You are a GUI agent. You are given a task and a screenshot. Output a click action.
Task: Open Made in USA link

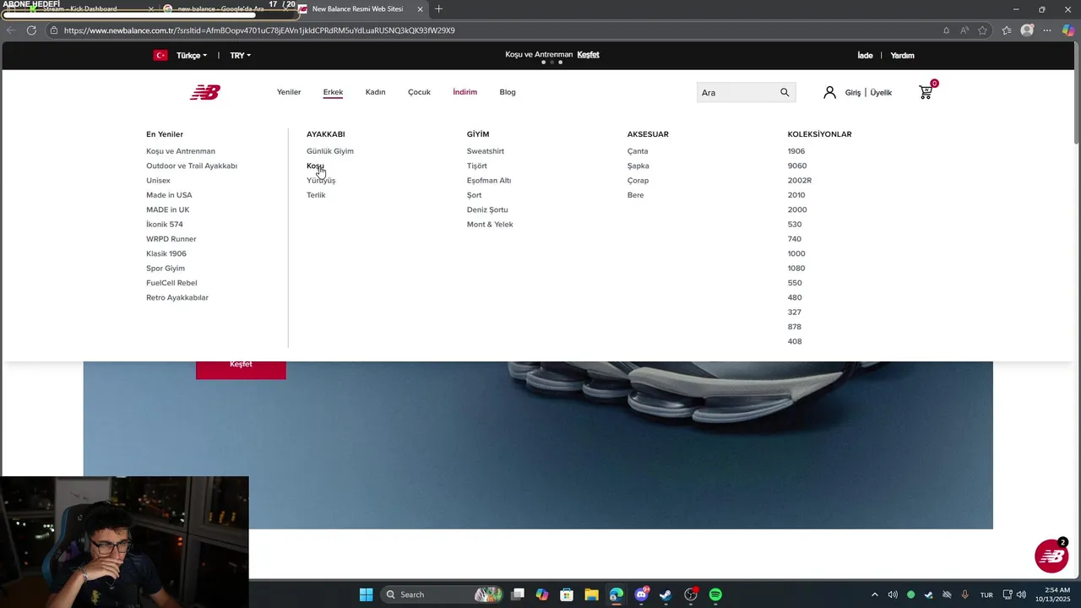(169, 195)
